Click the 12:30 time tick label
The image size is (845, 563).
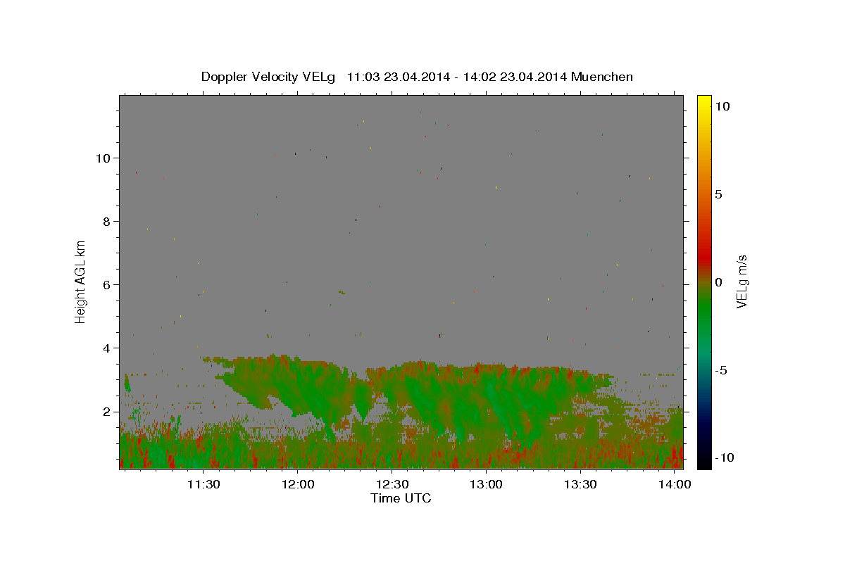(x=392, y=485)
